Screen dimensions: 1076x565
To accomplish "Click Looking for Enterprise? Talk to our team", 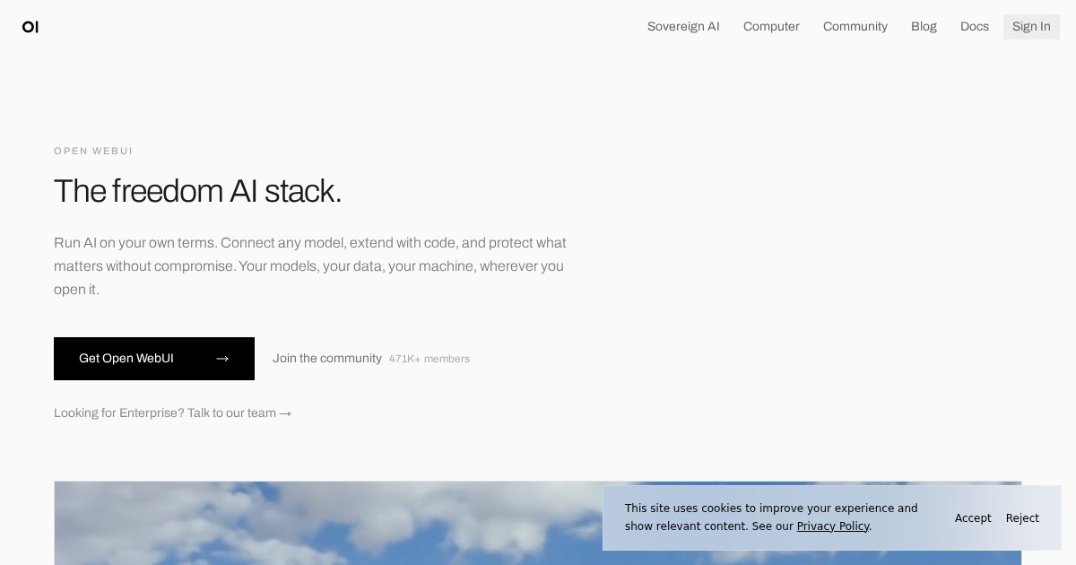I will pos(172,413).
